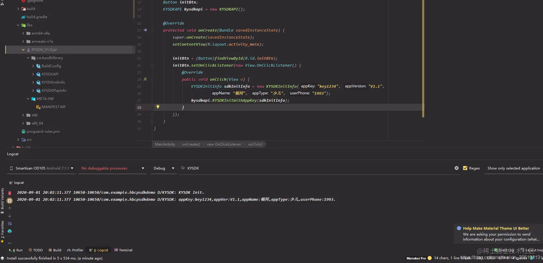543x263 pixels.
Task: Click the override gutter icon on line 17
Action: coord(145,30)
